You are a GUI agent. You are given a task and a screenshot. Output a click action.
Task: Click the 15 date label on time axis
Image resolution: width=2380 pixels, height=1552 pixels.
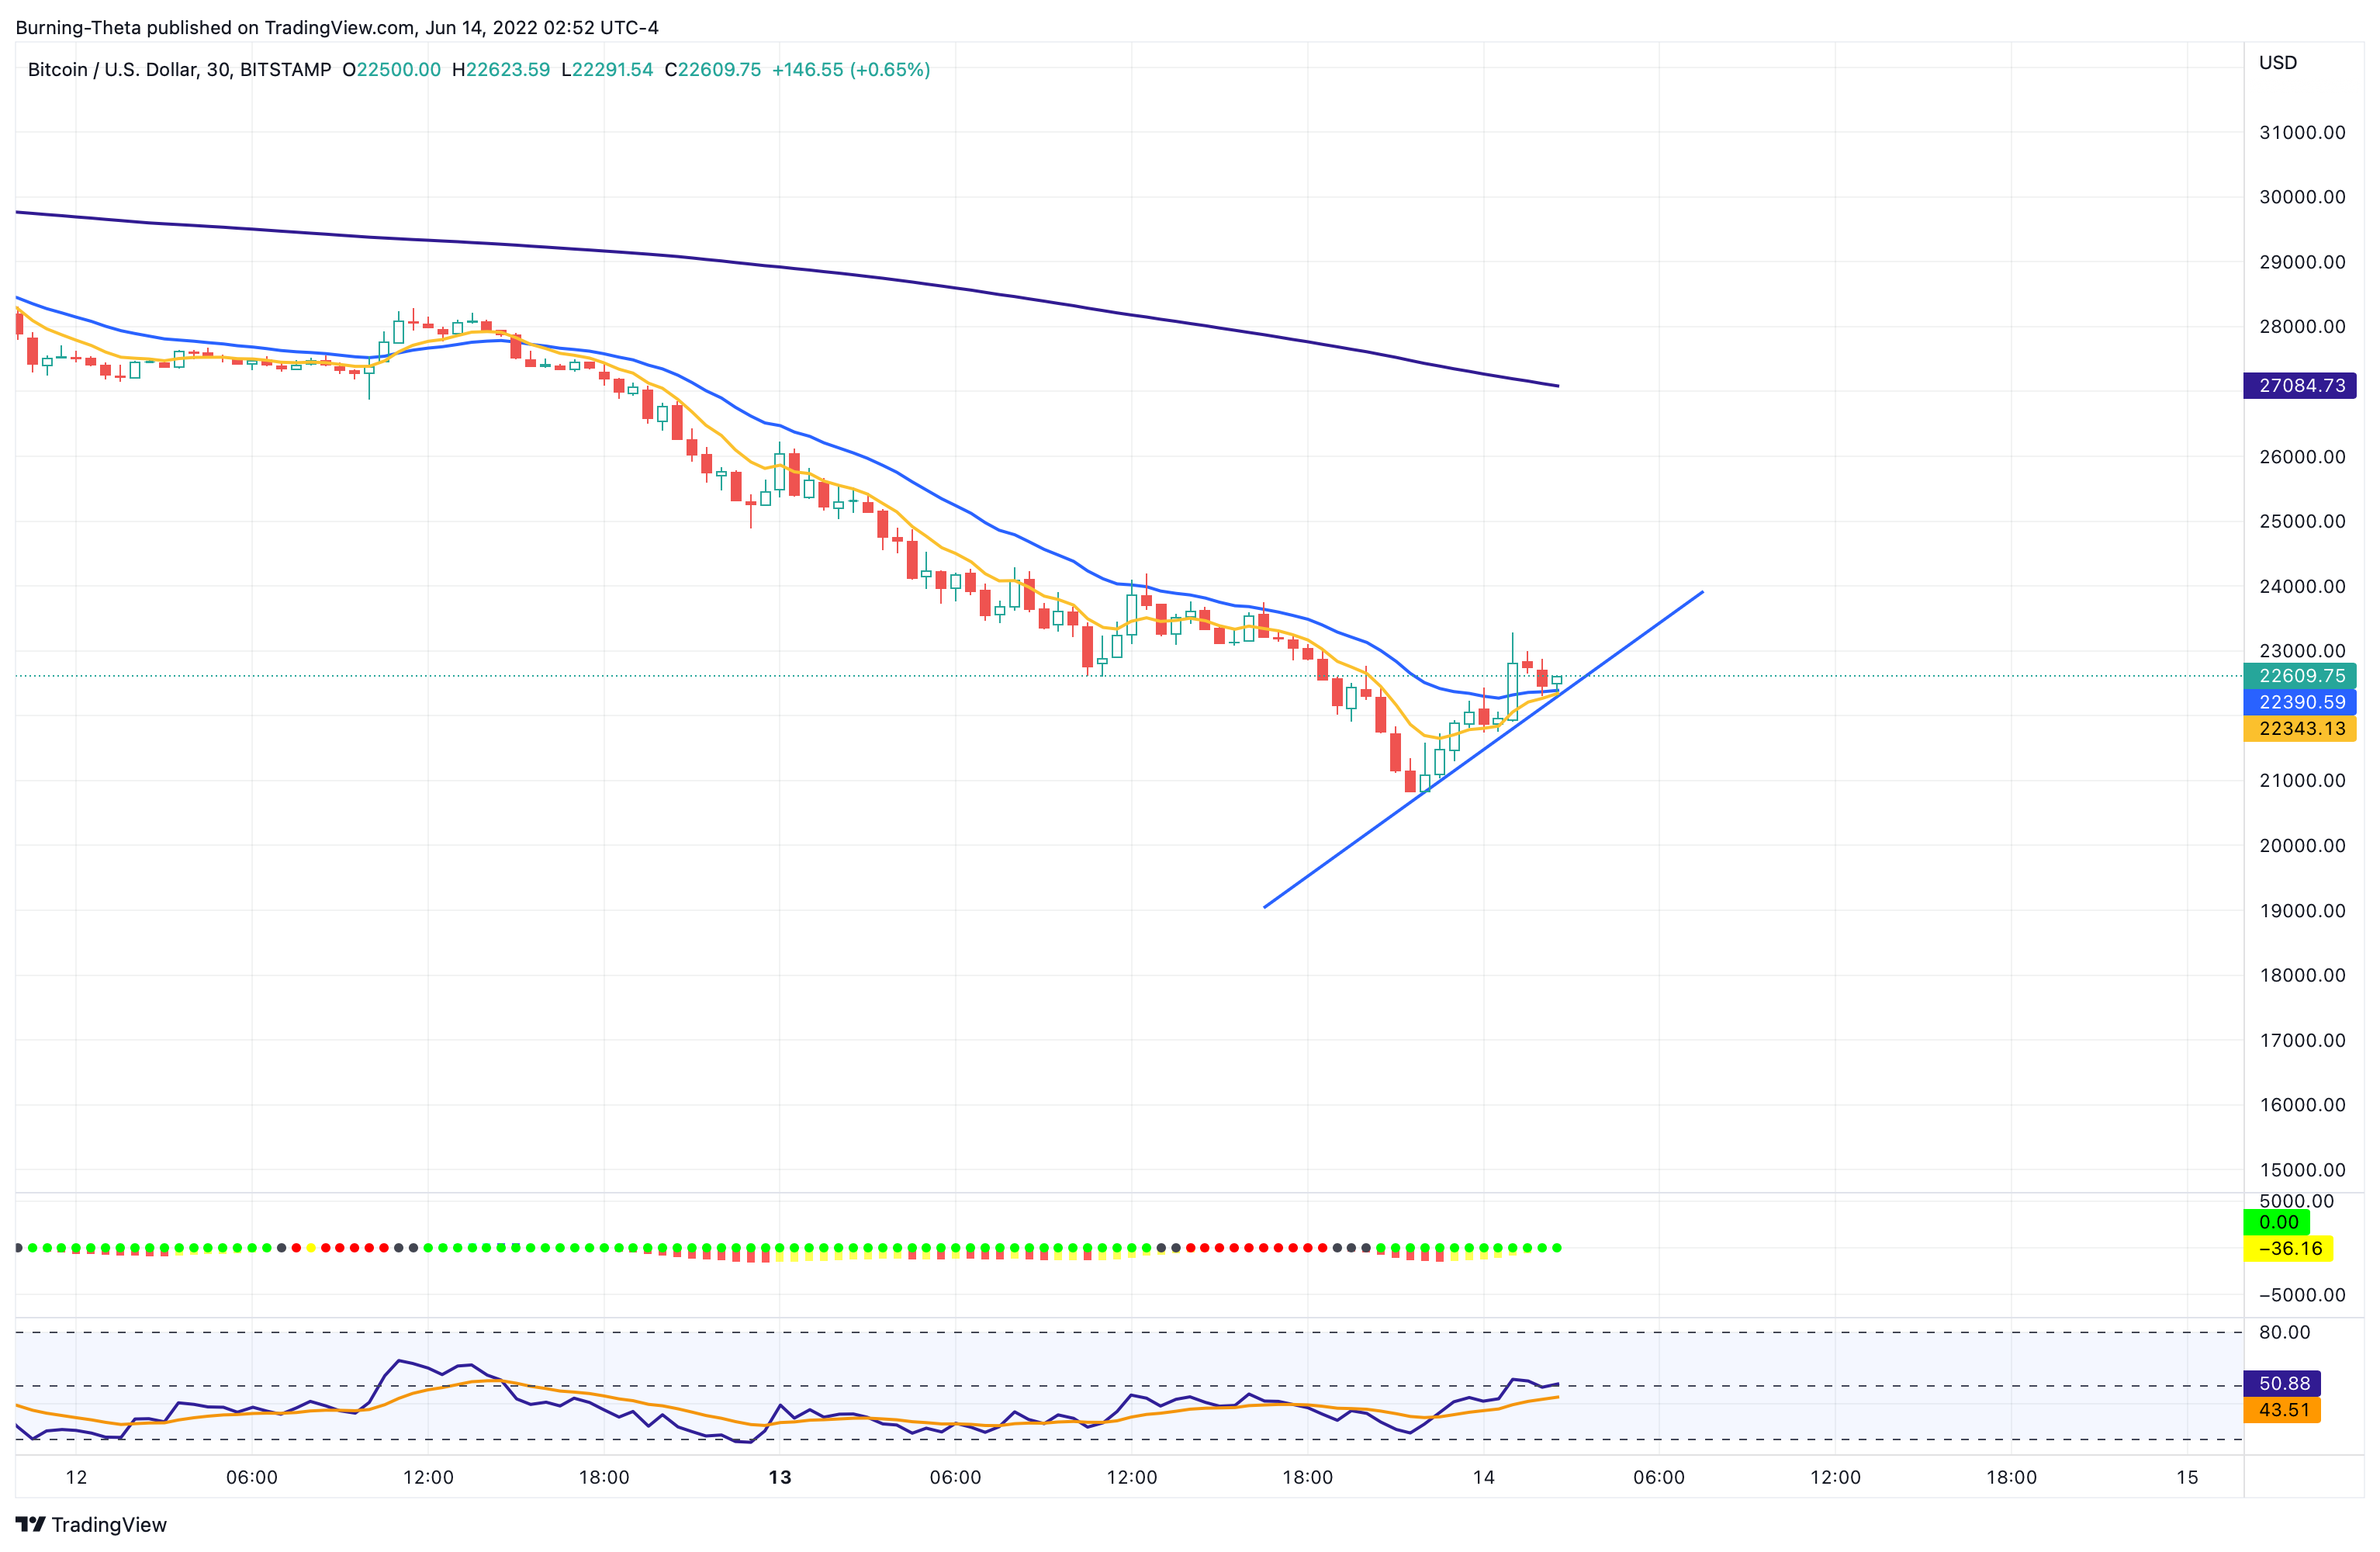pyautogui.click(x=2187, y=1477)
